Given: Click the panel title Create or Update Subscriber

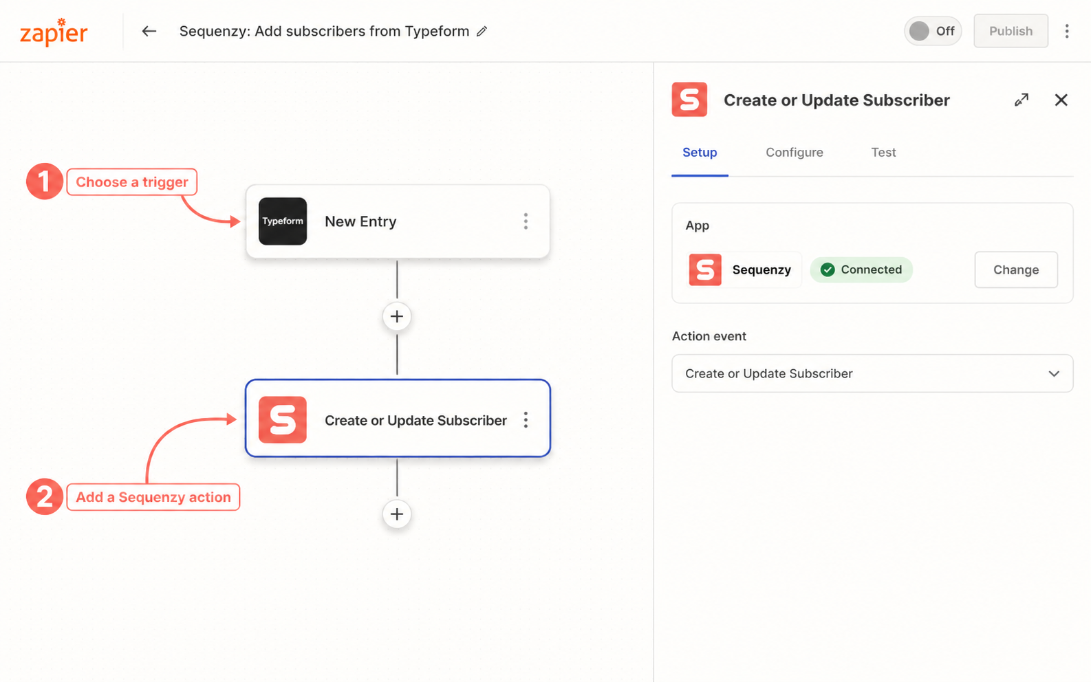Looking at the screenshot, I should (836, 100).
